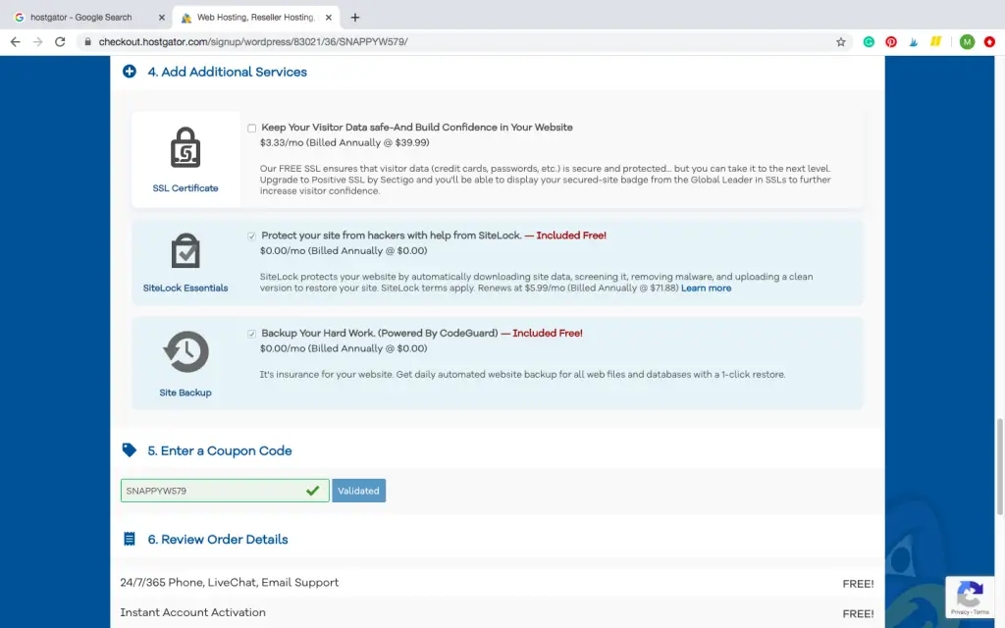This screenshot has height=628, width=1005.
Task: Click the Review Order Details receipt icon
Action: [x=130, y=539]
